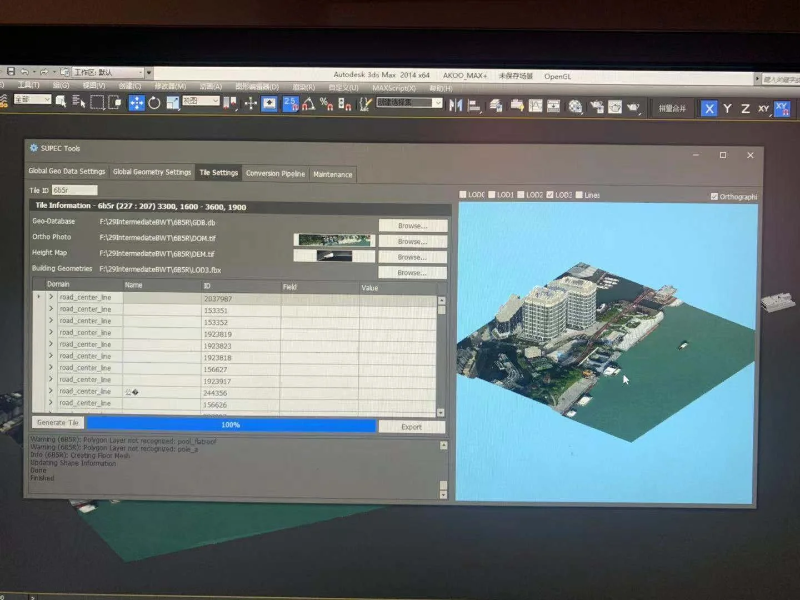Switch to the Conversion Pipeline tab
This screenshot has width=800, height=600.
point(275,174)
